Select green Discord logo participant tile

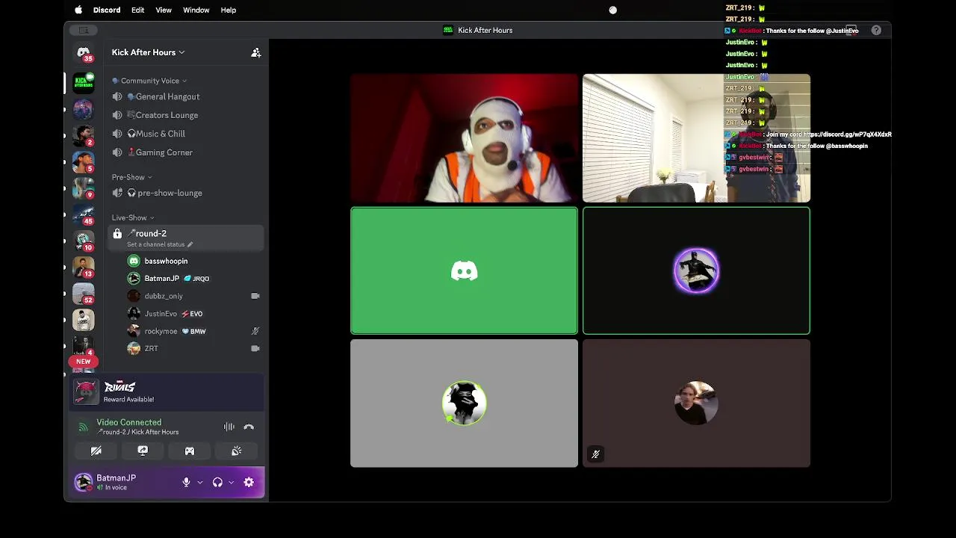(x=464, y=270)
